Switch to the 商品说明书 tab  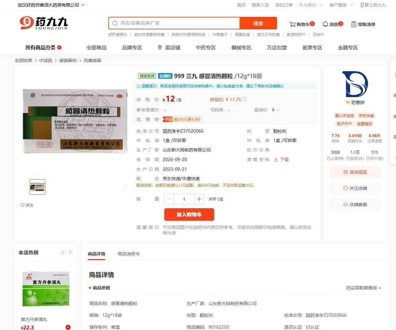tap(128, 254)
